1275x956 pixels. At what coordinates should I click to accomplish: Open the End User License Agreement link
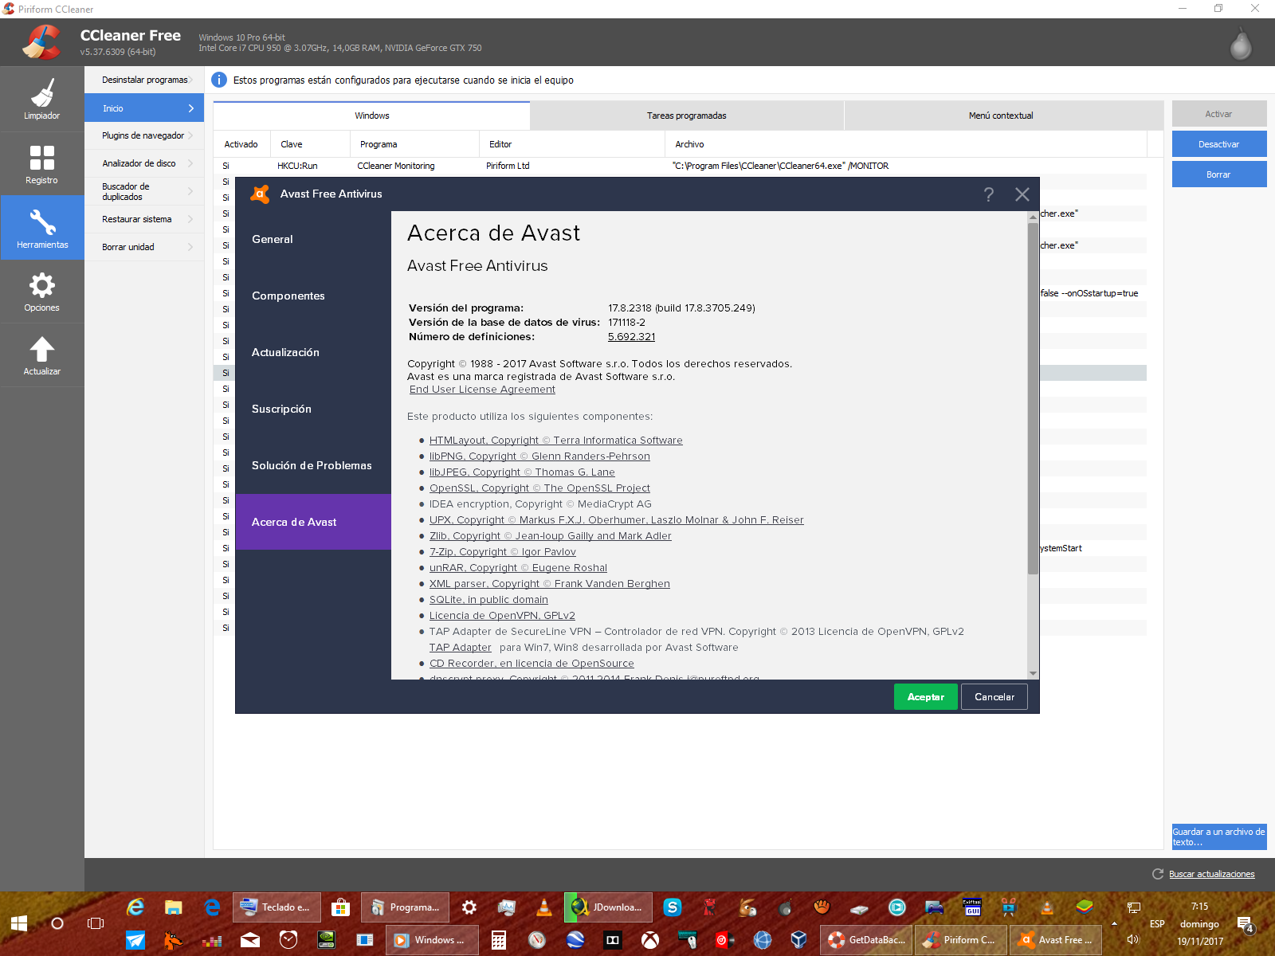[x=482, y=390]
